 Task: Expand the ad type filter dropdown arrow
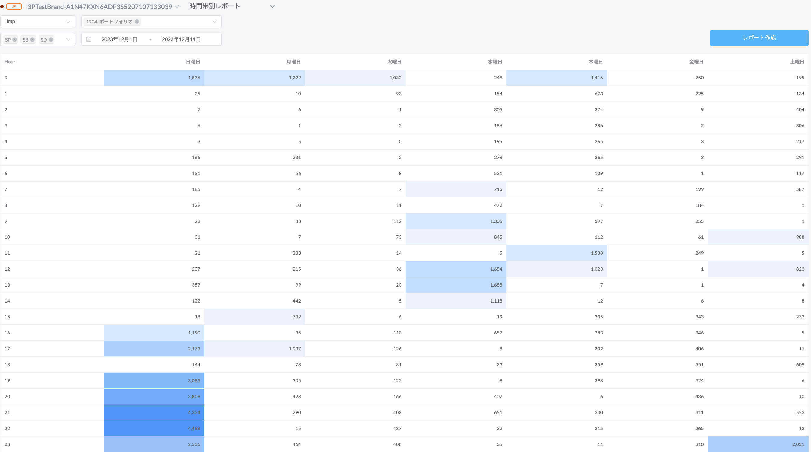68,40
